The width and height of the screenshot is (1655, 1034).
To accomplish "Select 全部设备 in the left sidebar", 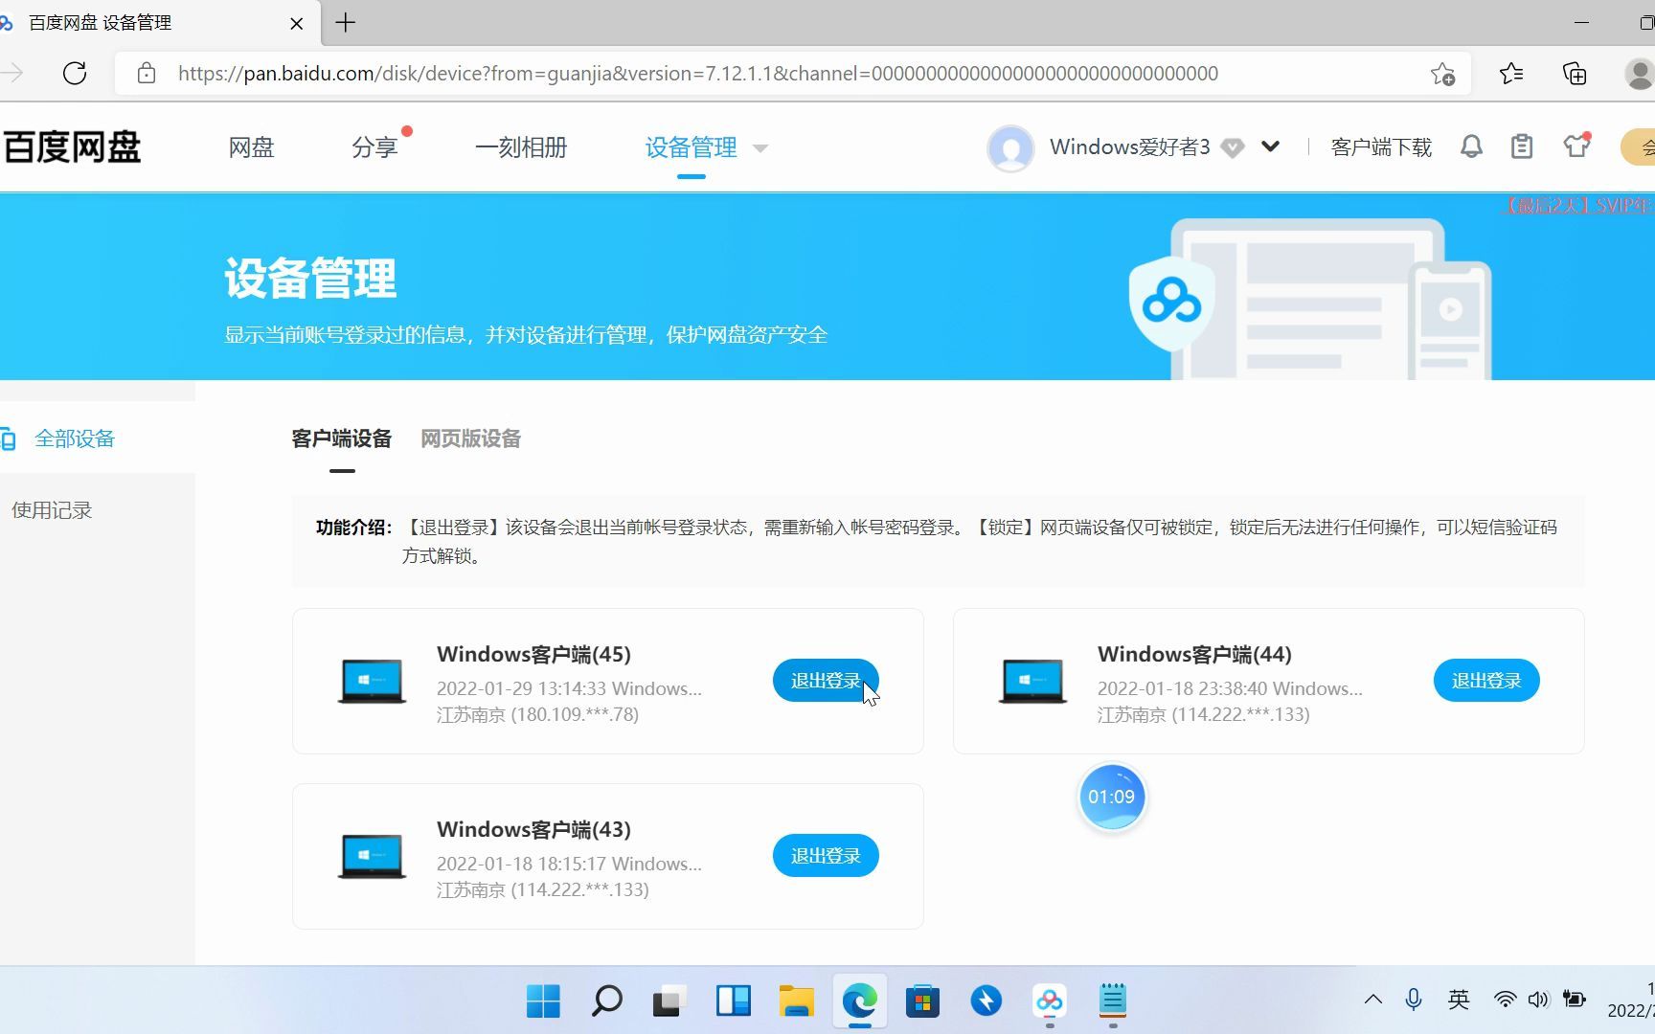I will point(75,438).
